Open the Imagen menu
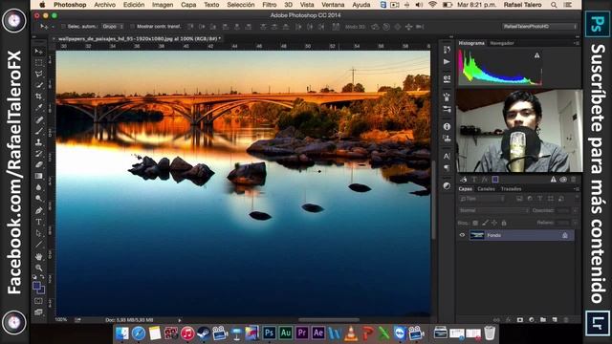The height and width of the screenshot is (344, 612). tap(163, 5)
